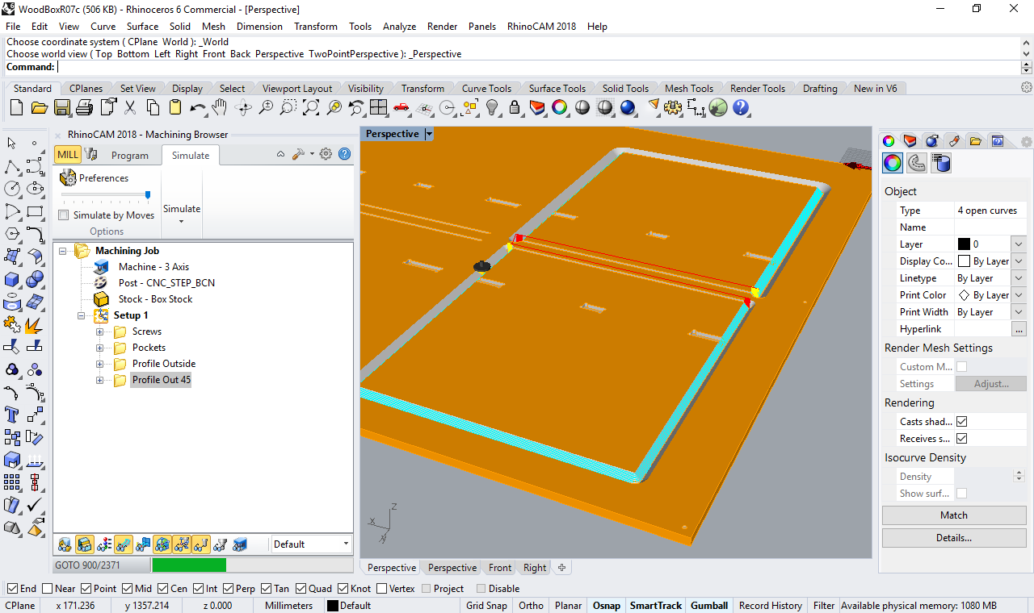Click the light bulb Hide objects icon
1034x613 pixels.
[x=492, y=107]
